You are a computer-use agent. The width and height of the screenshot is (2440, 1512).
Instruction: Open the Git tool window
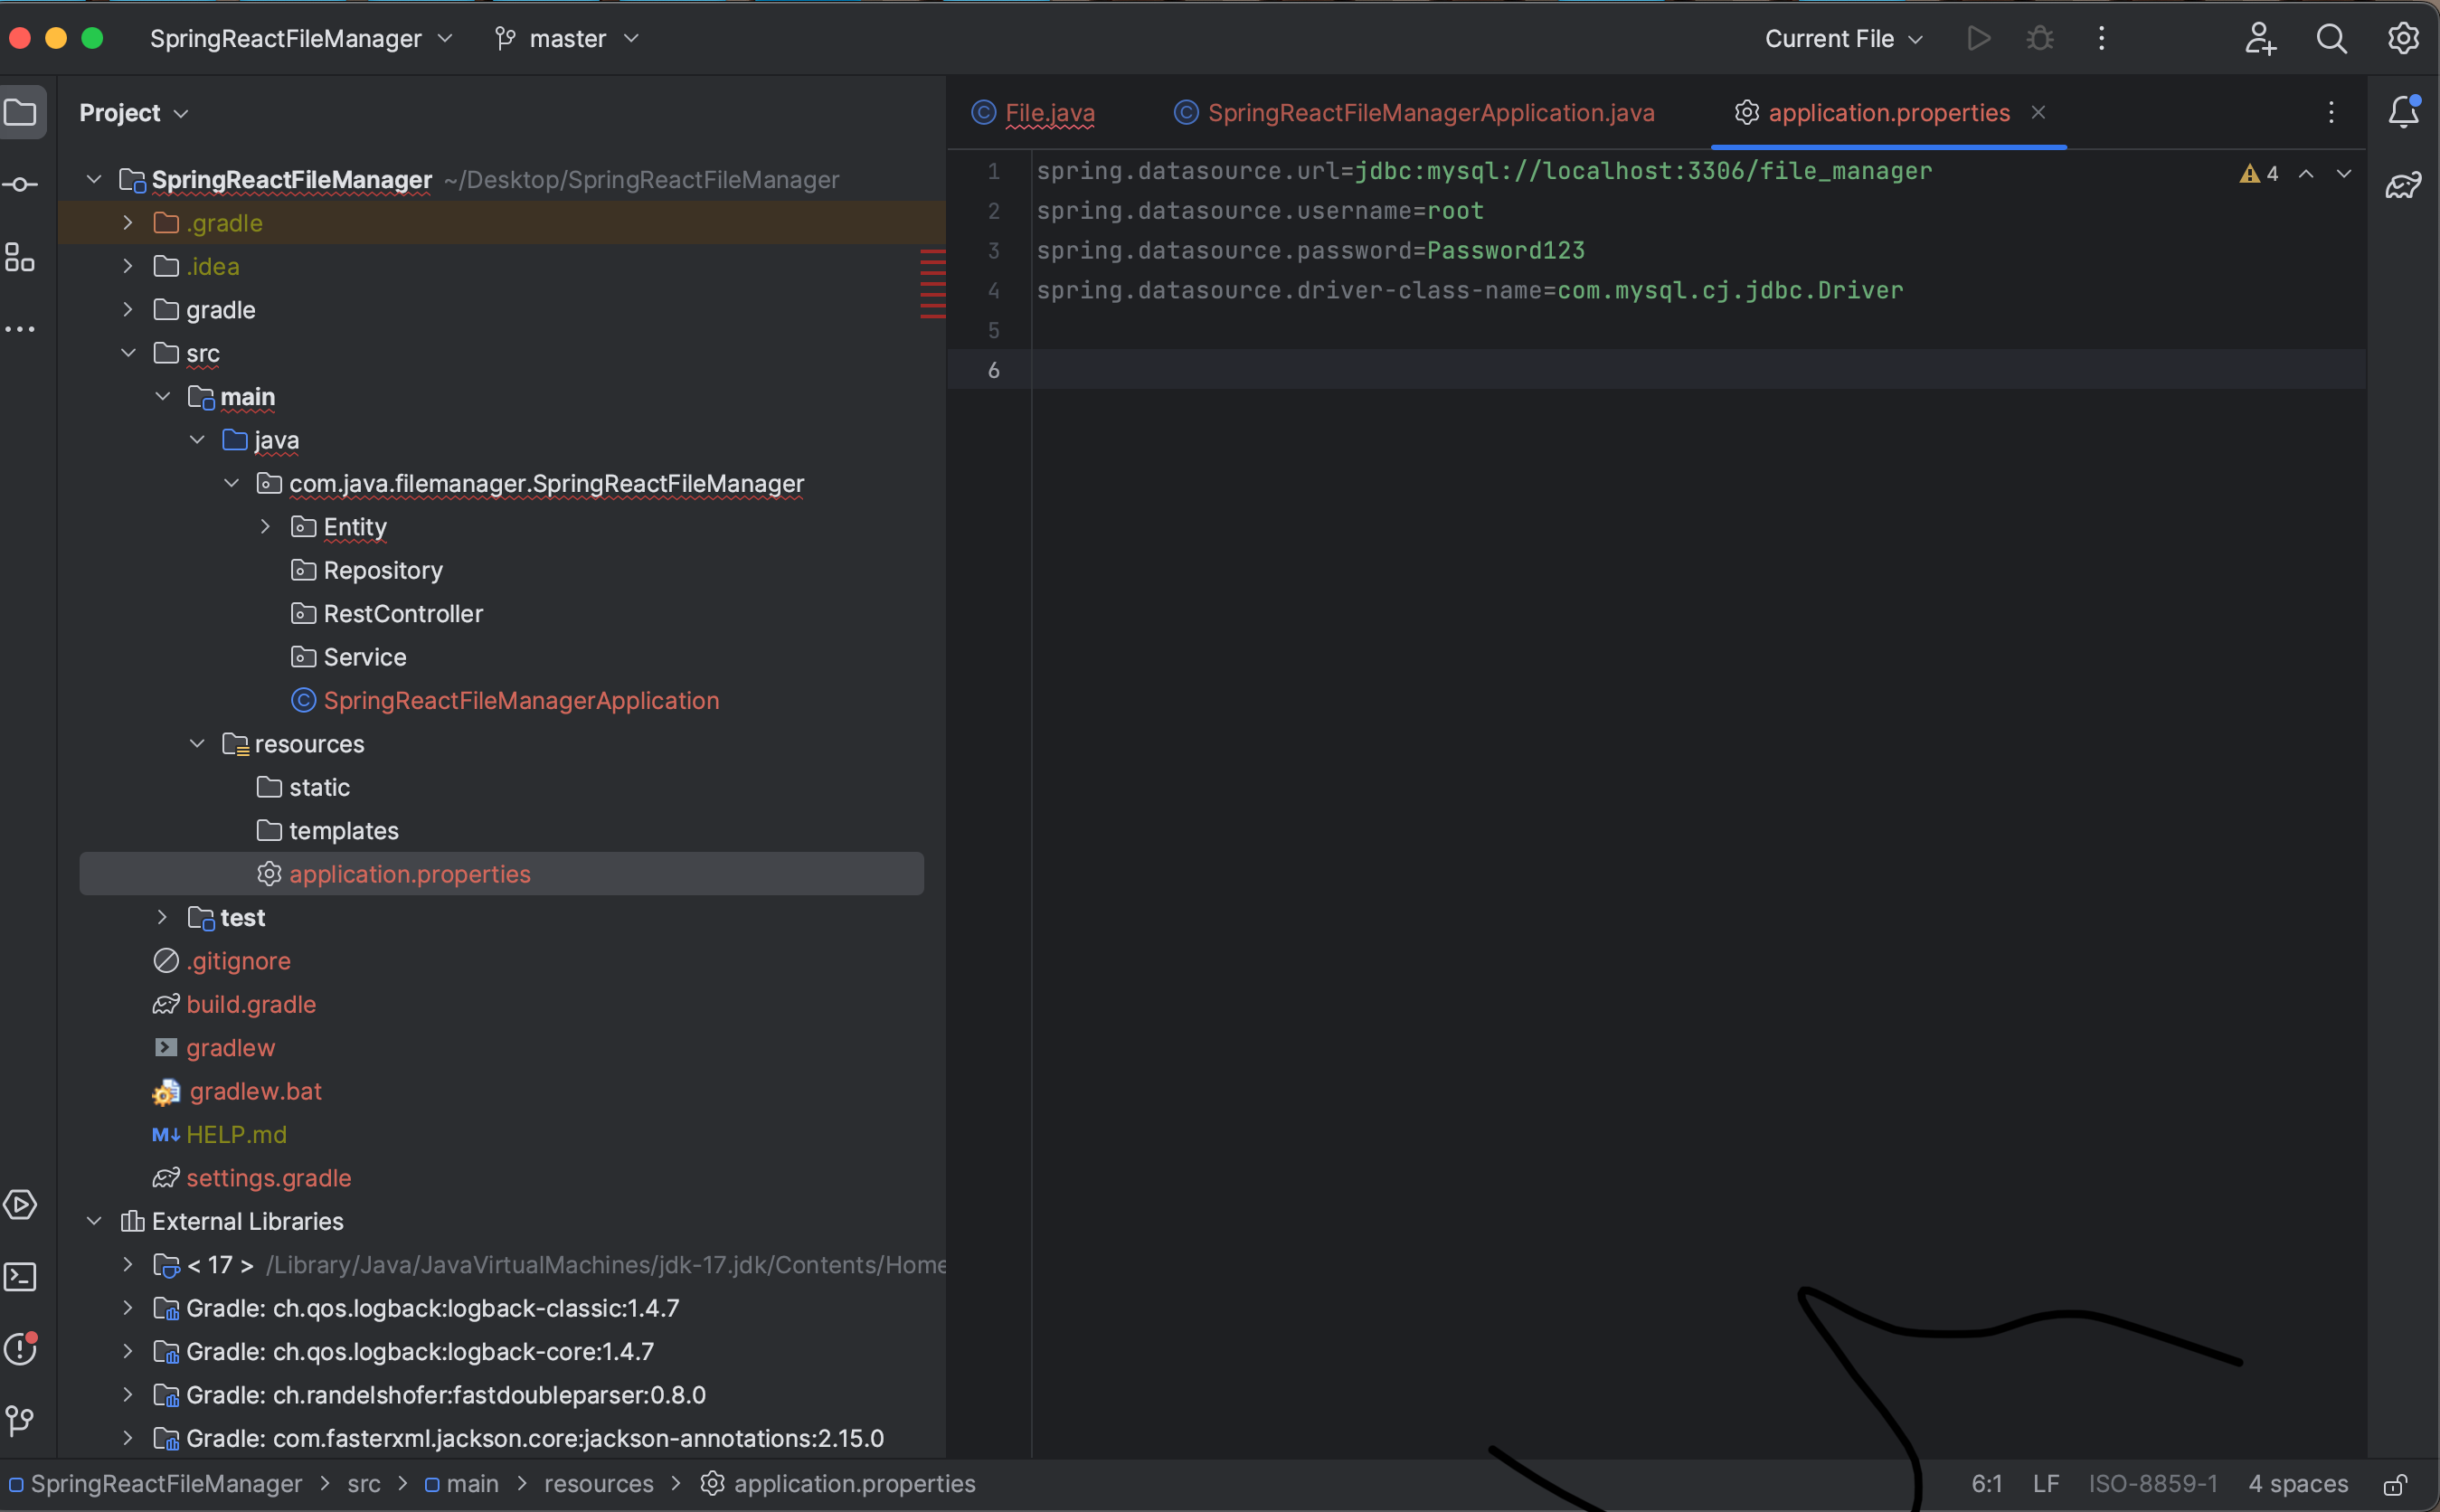[21, 1421]
